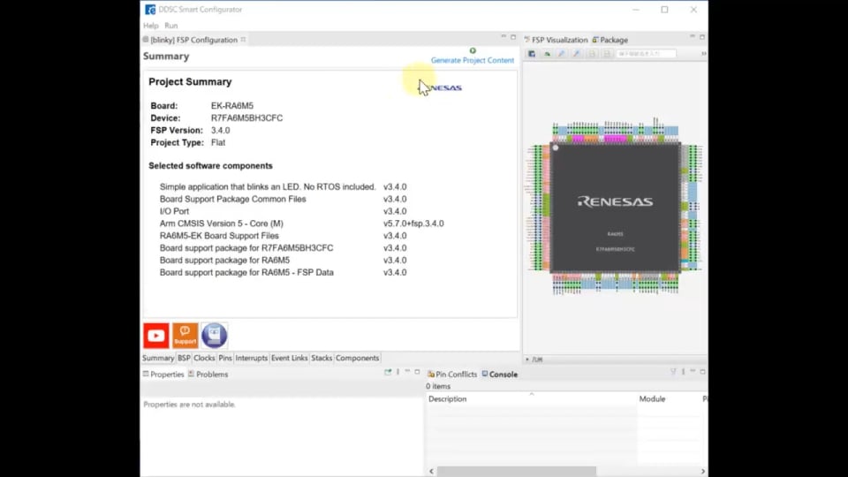Switch to the Pins tab

(x=225, y=358)
